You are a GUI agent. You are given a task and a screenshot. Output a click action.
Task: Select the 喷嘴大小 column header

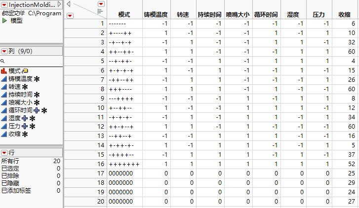[x=238, y=15]
